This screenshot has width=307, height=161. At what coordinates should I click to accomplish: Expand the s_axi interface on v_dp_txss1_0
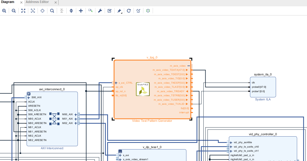pyautogui.click(x=120, y=156)
